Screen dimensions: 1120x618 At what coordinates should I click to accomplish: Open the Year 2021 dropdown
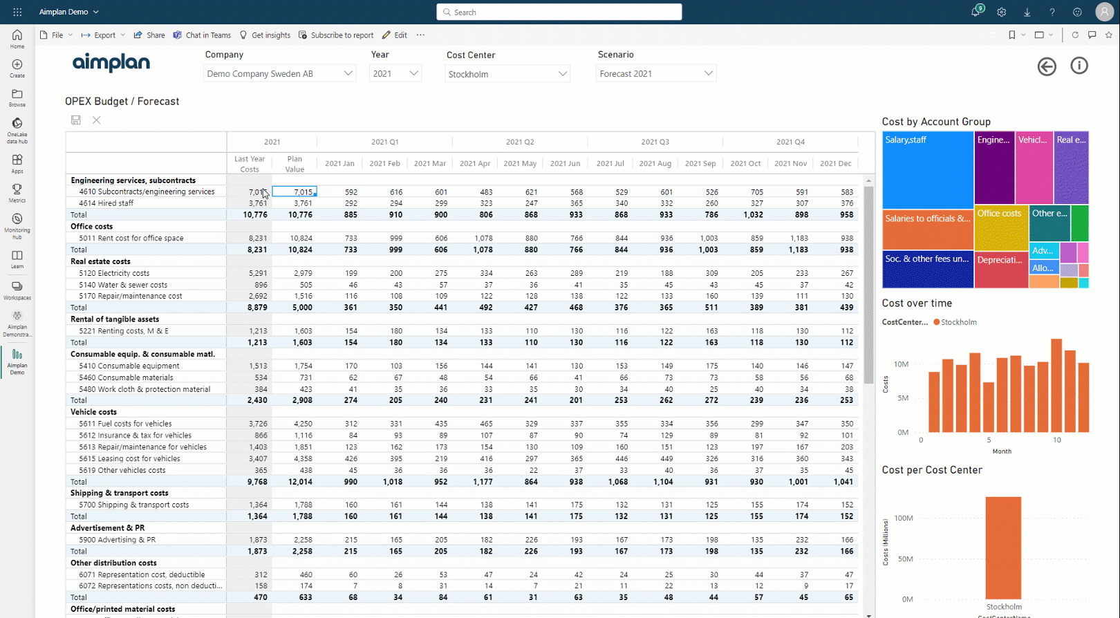(x=395, y=73)
